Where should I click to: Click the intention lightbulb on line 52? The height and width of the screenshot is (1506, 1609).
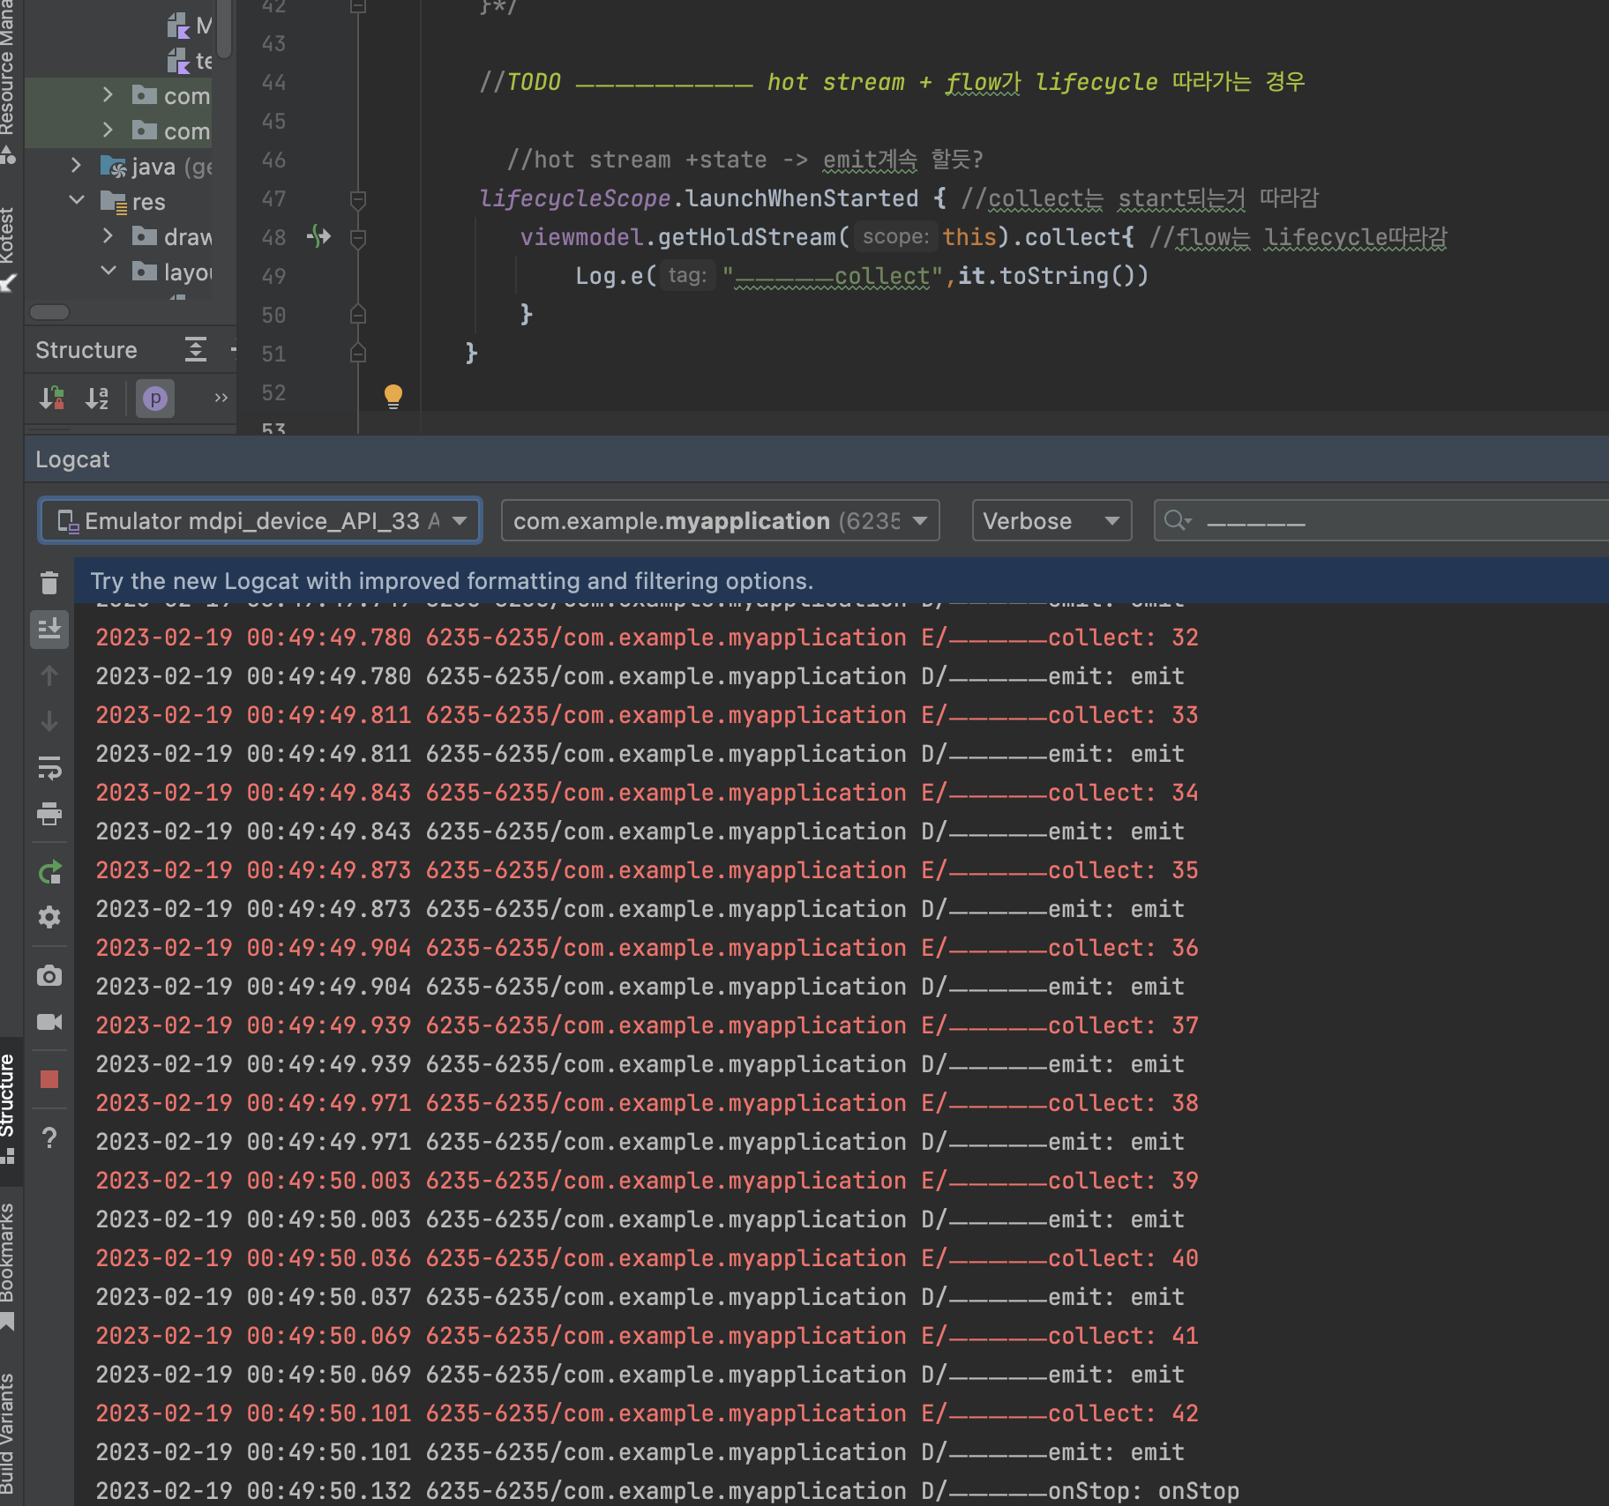[x=393, y=396]
